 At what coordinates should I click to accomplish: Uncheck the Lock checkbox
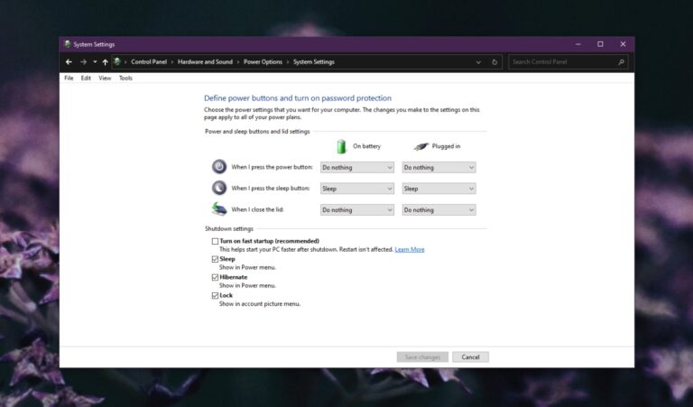click(x=216, y=296)
